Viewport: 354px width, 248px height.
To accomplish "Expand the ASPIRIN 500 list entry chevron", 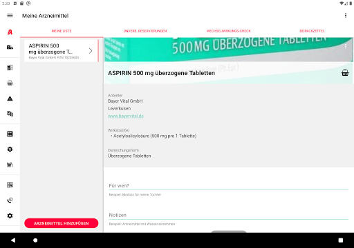I will [91, 51].
